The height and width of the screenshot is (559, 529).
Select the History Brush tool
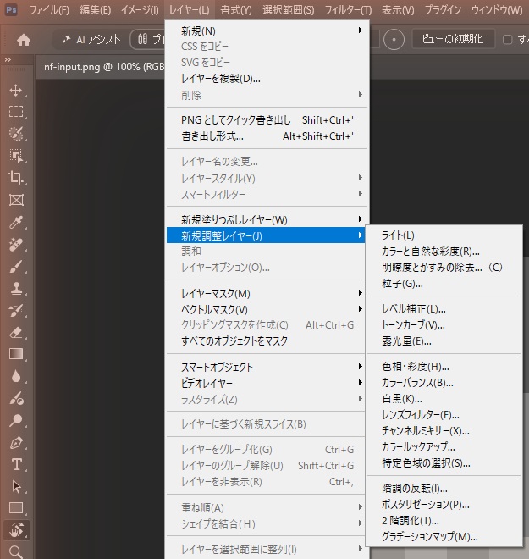point(16,311)
